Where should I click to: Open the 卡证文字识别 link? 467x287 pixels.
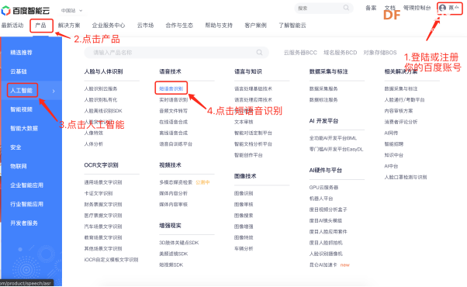(99, 193)
